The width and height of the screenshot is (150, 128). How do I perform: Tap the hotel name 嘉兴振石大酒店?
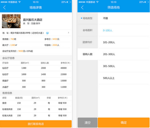click(x=32, y=20)
